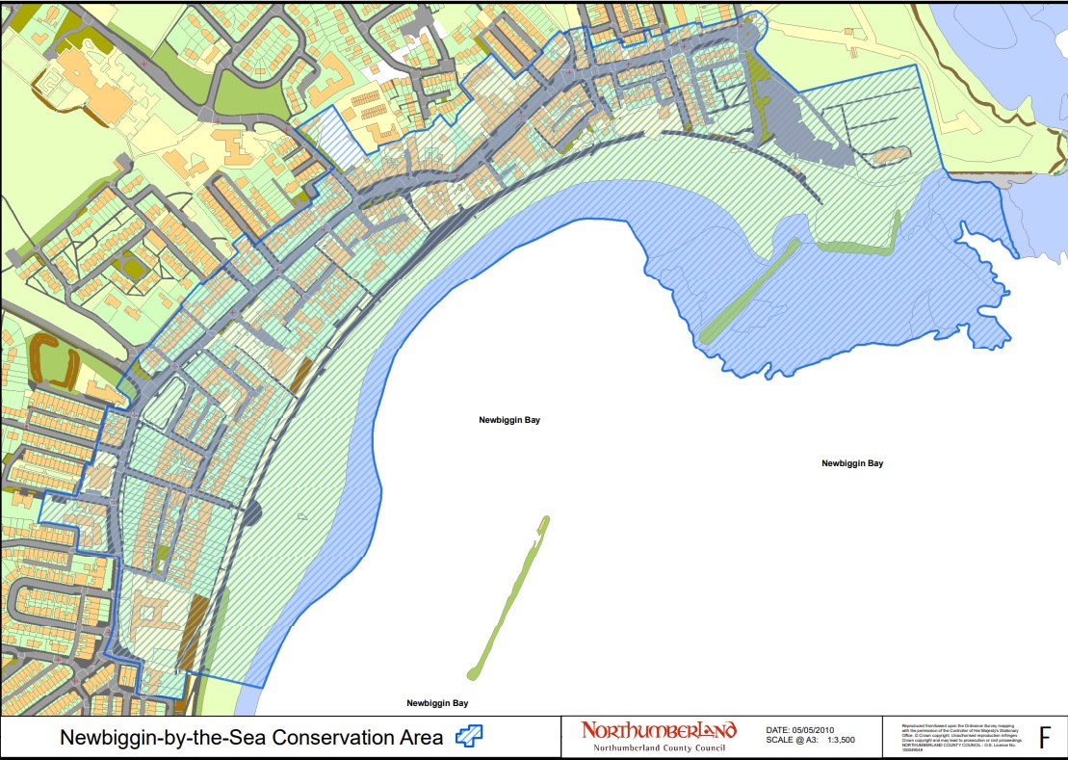Click the long green breakwater in the bay
This screenshot has height=760, width=1068.
click(x=508, y=597)
